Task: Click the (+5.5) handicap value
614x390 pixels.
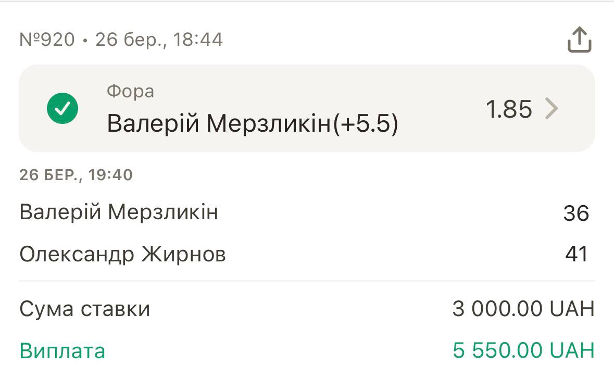Action: click(x=365, y=124)
